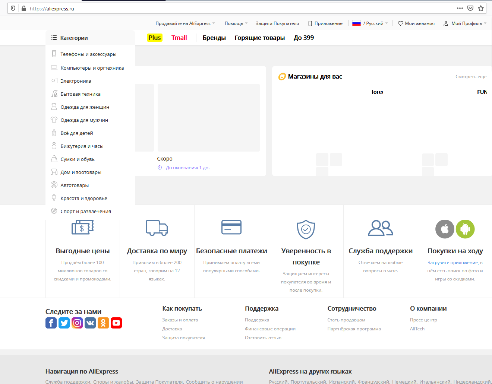The width and height of the screenshot is (492, 384).
Task: Click the Russian flag icon
Action: pyautogui.click(x=357, y=23)
